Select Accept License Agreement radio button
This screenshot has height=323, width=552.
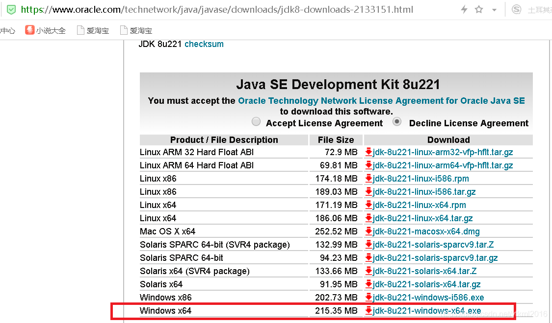256,122
